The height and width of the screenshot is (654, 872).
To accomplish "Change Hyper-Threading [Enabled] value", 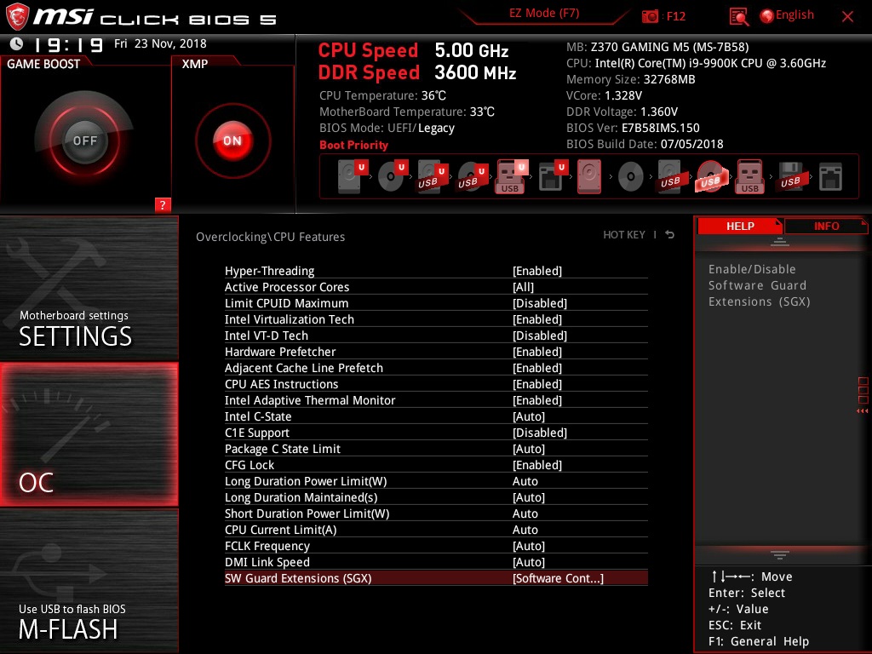I will (537, 271).
